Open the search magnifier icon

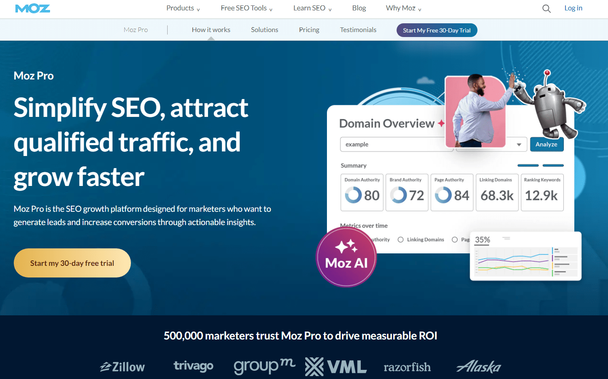(546, 8)
